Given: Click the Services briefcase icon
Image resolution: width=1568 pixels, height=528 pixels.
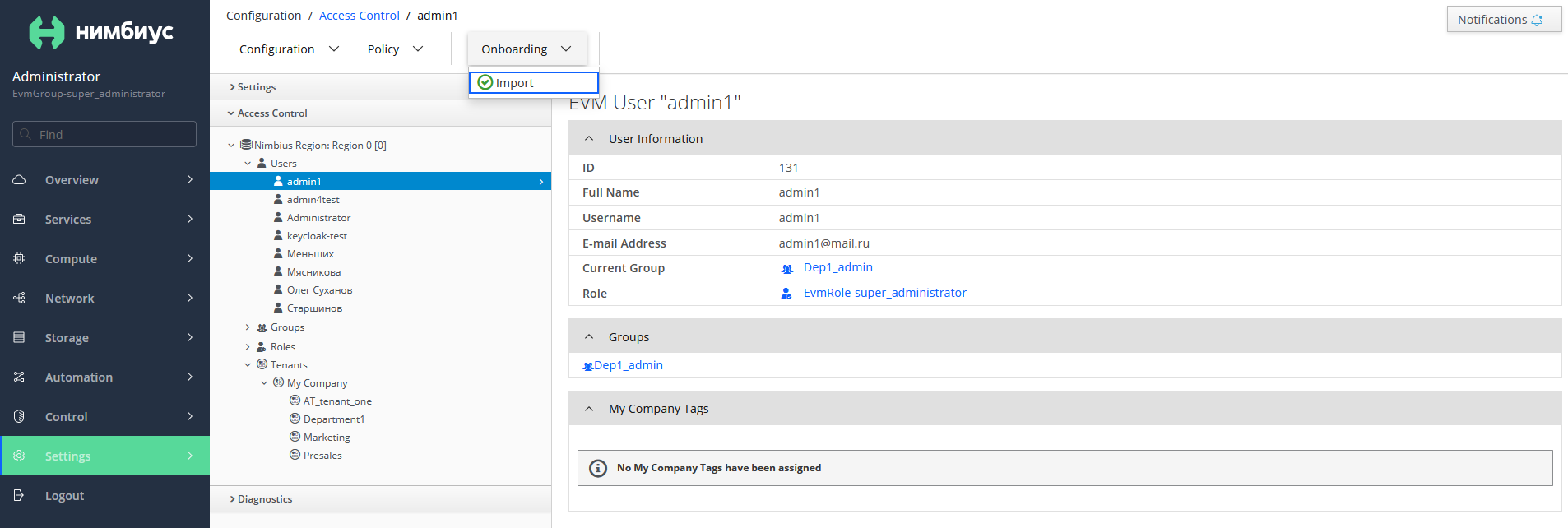Looking at the screenshot, I should tap(19, 219).
